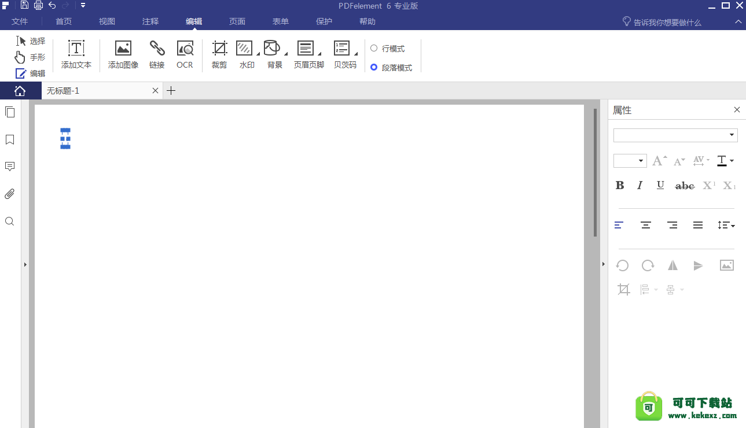Image resolution: width=746 pixels, height=428 pixels.
Task: Toggle Italic formatting in Properties panel
Action: click(x=640, y=186)
